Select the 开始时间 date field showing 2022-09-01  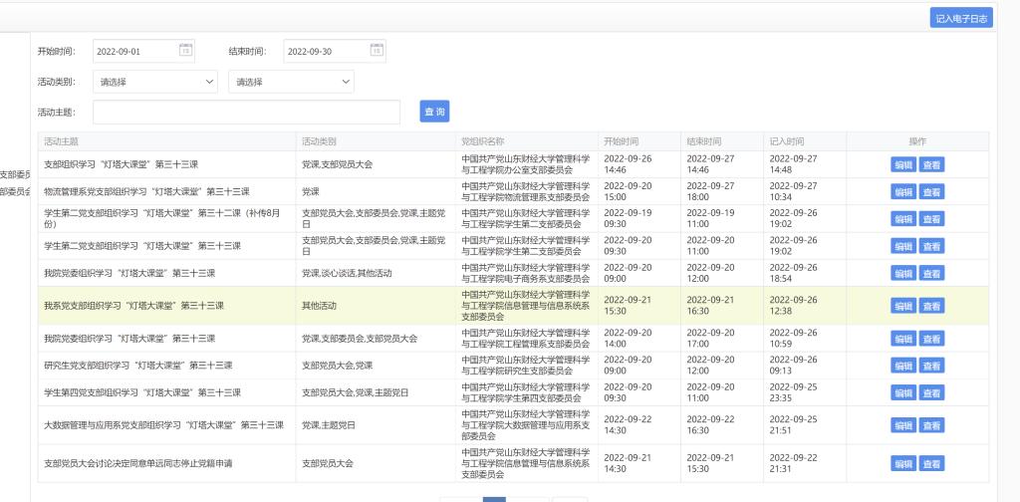[x=134, y=51]
